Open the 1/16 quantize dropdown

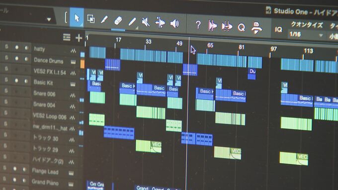pyautogui.click(x=306, y=34)
